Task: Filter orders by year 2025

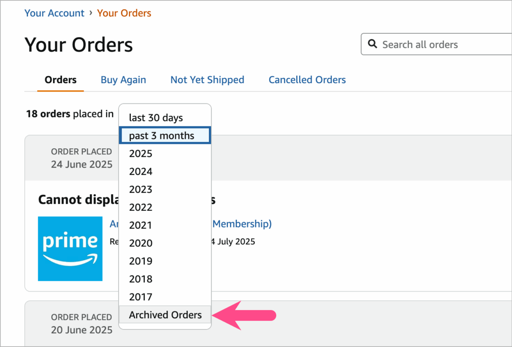Action: pos(140,153)
